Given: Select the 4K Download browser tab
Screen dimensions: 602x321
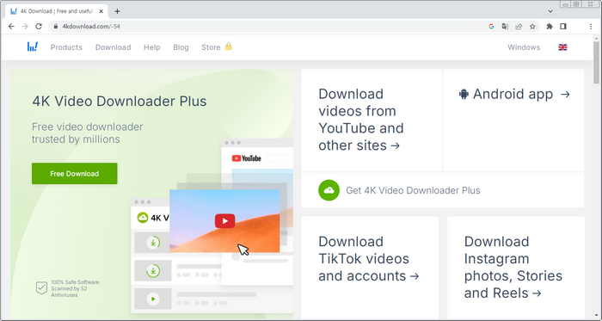Looking at the screenshot, I should [x=57, y=11].
